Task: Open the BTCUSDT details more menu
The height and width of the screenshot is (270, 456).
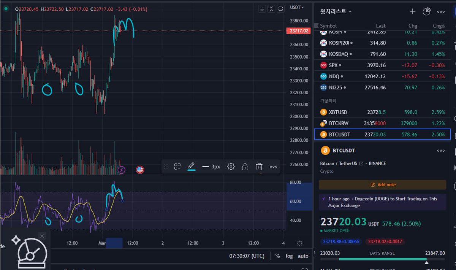Action: coord(441,151)
